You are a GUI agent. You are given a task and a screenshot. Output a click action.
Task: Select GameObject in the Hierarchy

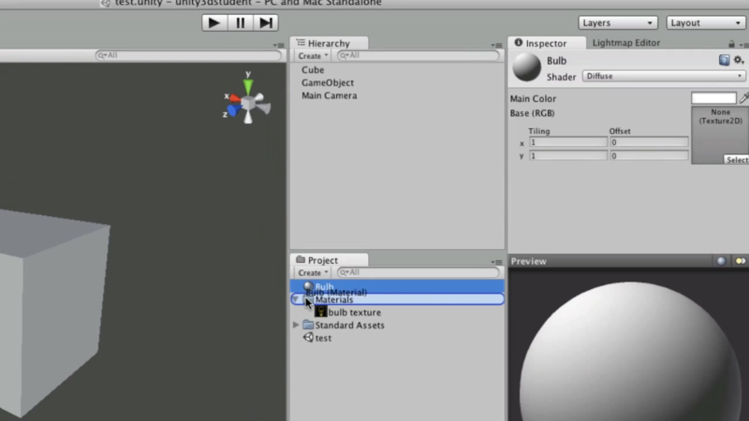click(x=327, y=82)
